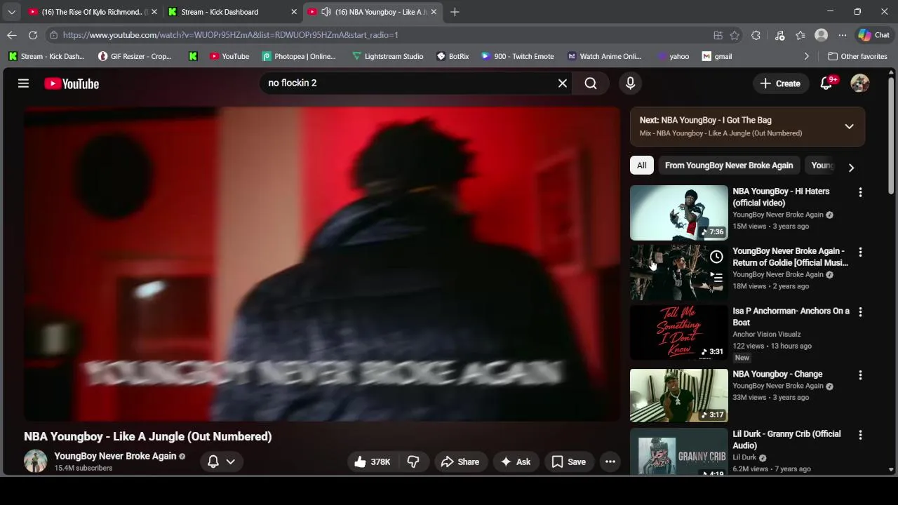Open the YouTube guide hamburger menu
The image size is (898, 505).
point(23,83)
